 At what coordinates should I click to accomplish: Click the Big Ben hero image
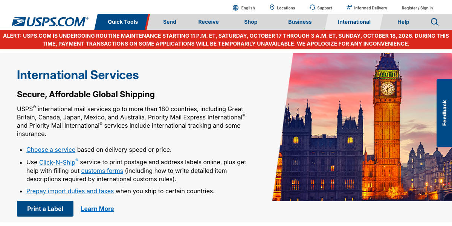[x=362, y=127]
